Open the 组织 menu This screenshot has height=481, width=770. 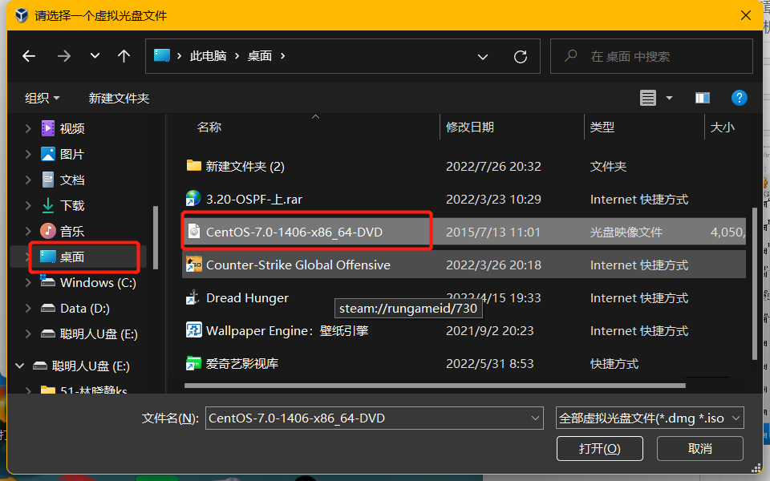coord(43,98)
